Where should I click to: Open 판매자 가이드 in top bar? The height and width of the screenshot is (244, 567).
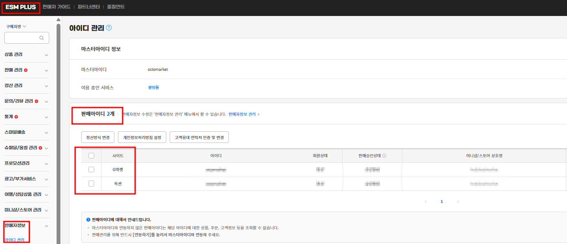(x=57, y=7)
